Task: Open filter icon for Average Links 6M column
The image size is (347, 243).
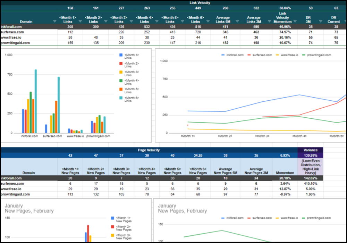Action: coord(237,22)
